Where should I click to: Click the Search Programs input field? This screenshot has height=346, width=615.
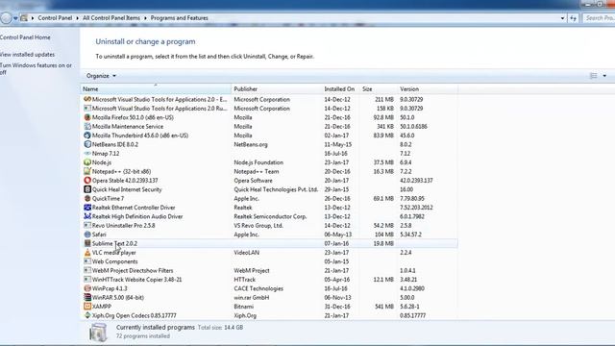(x=599, y=18)
